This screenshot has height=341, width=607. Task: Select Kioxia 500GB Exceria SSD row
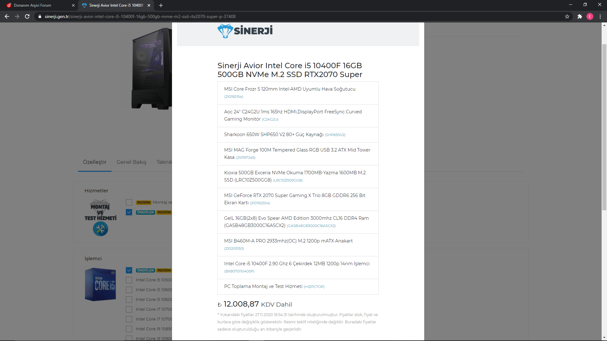pos(298,177)
